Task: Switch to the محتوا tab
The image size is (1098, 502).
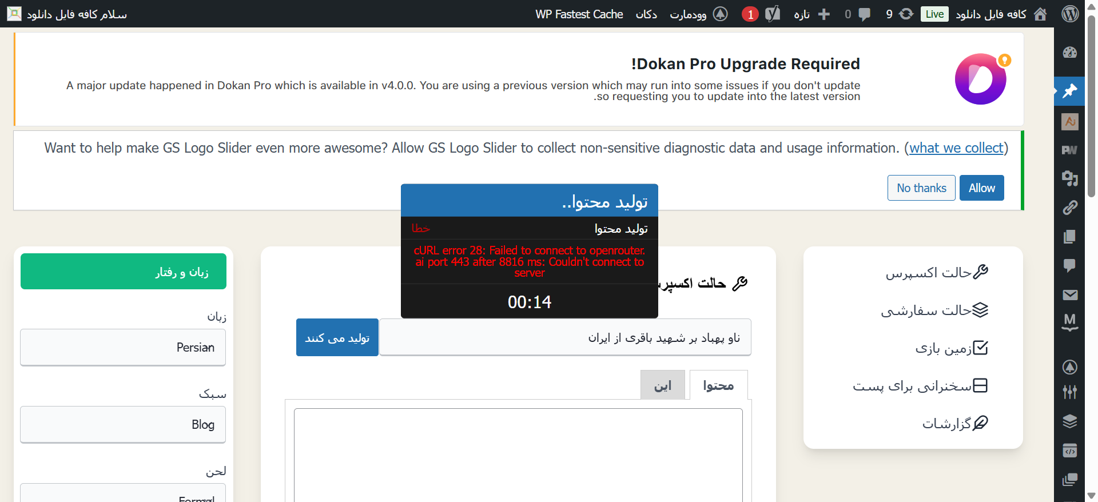Action: 718,385
